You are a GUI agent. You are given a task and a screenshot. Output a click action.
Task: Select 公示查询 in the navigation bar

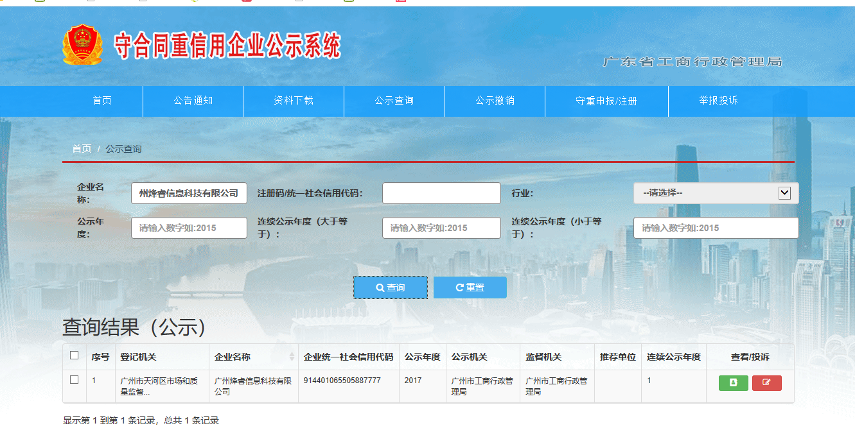[x=394, y=101]
